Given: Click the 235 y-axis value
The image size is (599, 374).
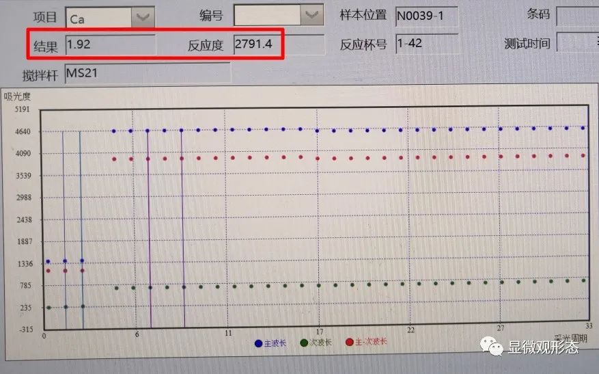Looking at the screenshot, I should point(26,308).
